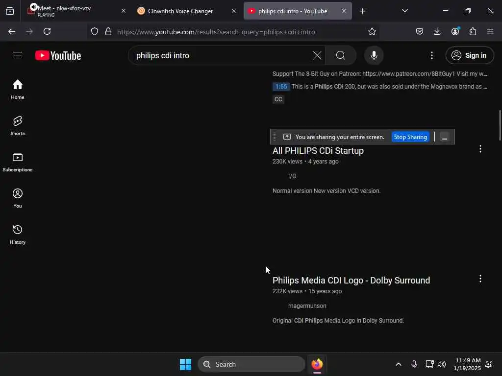This screenshot has height=376, width=502.
Task: Open the Windows Start menu
Action: pyautogui.click(x=185, y=364)
